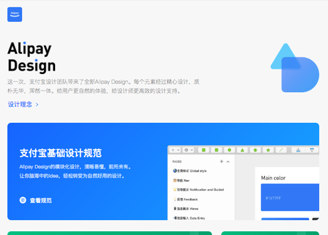The image size is (328, 235).
Task: Select the 全局样式 Global style page
Action: (190, 171)
